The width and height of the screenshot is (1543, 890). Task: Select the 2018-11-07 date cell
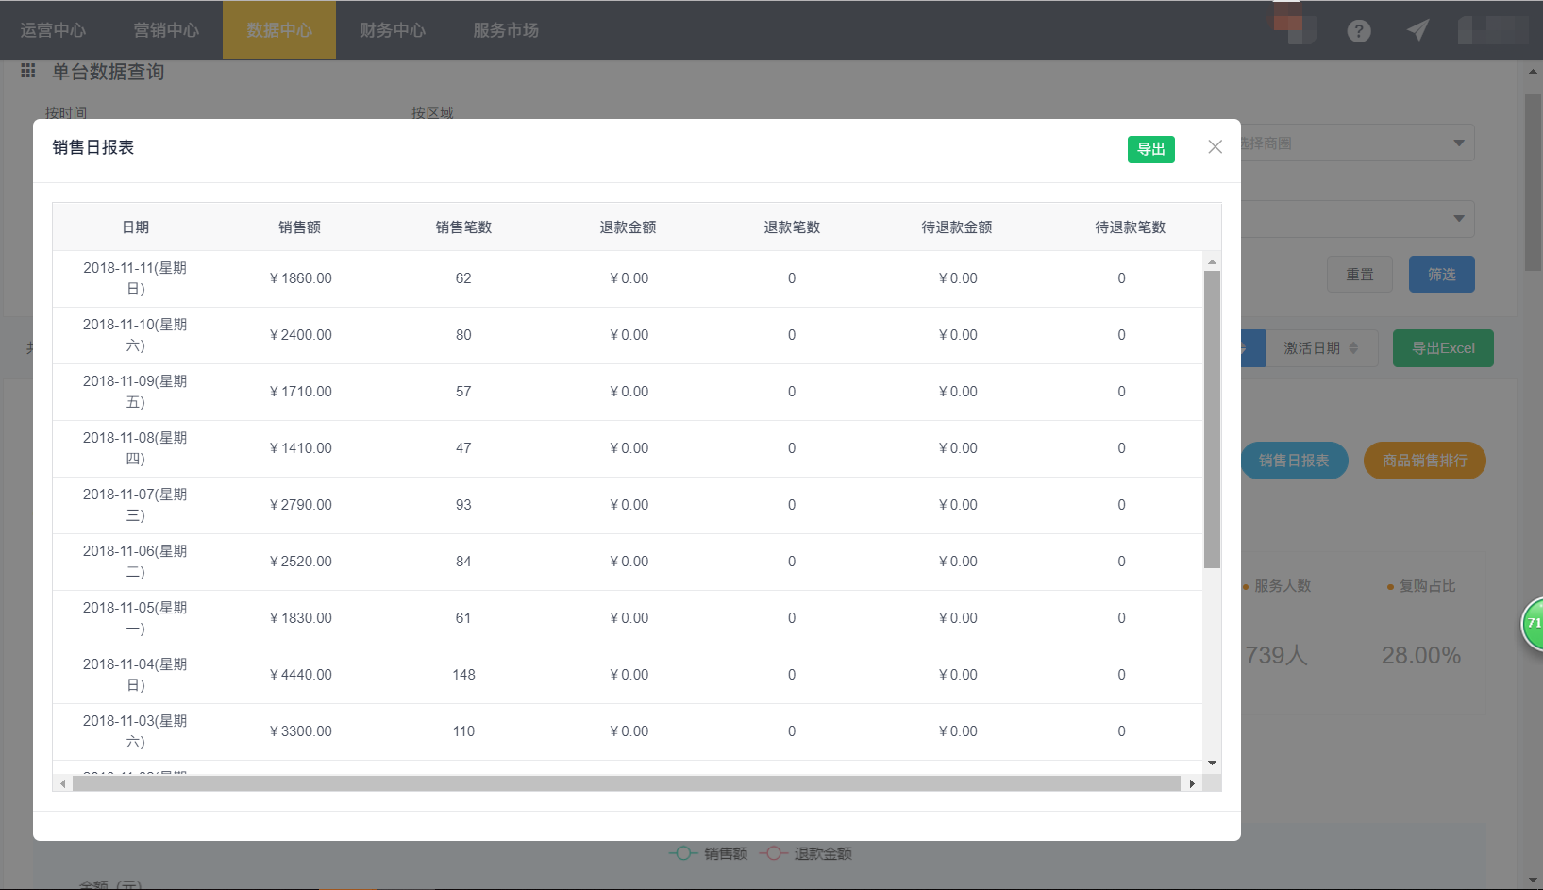pos(135,505)
